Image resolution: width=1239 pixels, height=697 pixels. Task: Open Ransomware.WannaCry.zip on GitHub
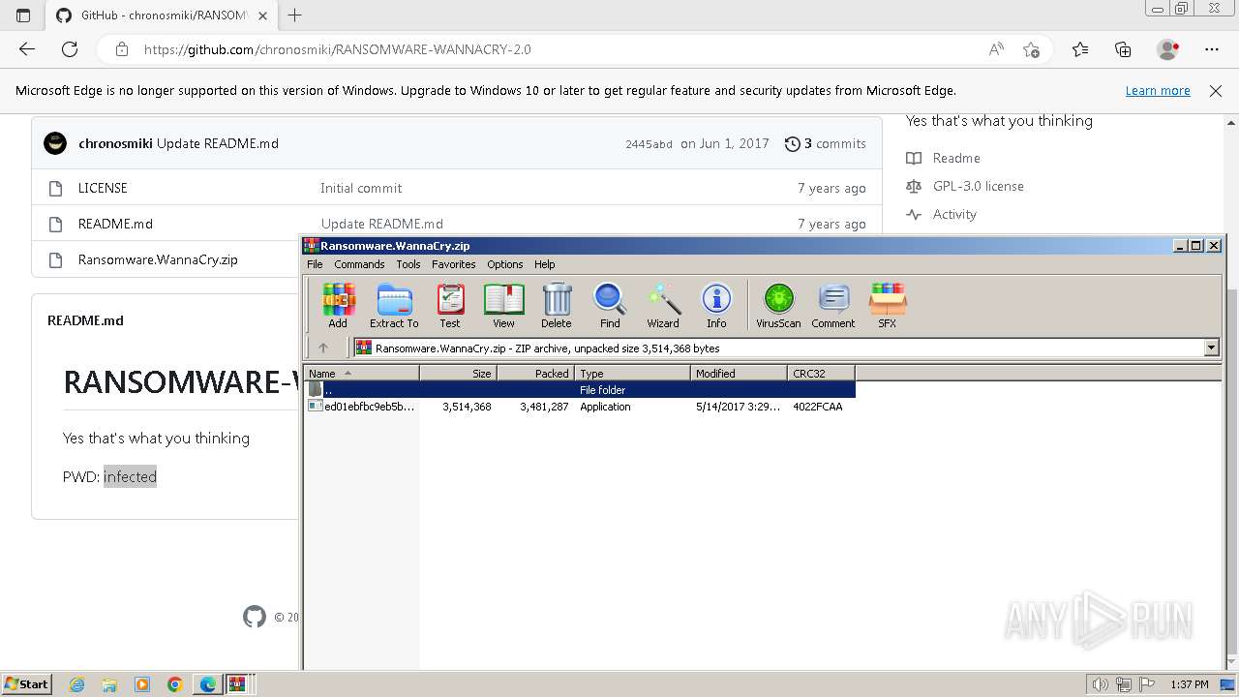pyautogui.click(x=158, y=259)
